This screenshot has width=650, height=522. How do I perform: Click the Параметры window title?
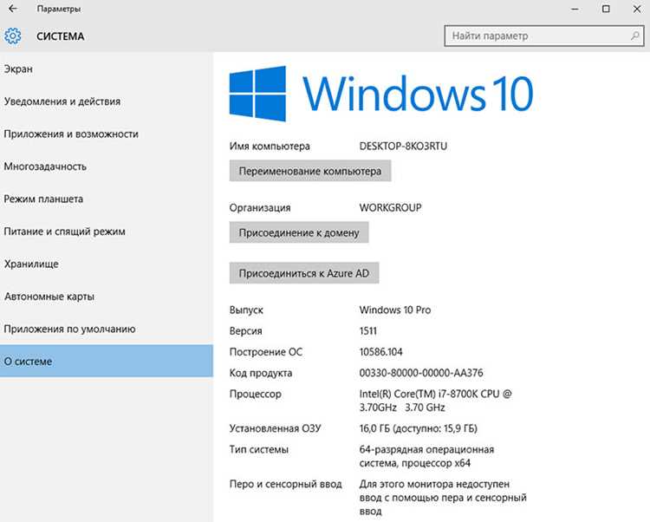(58, 9)
